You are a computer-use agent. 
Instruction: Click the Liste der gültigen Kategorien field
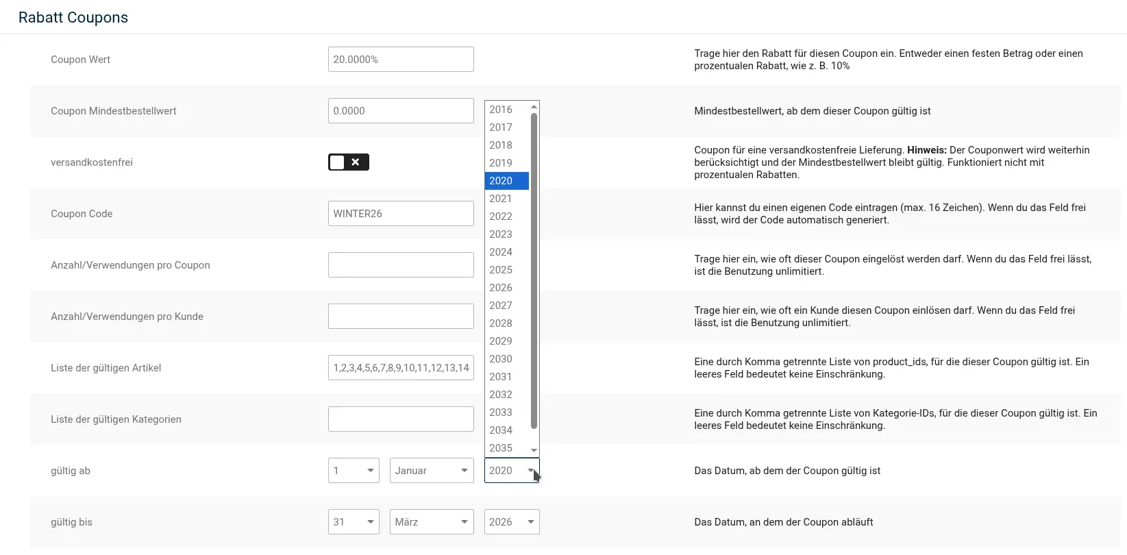pos(401,419)
